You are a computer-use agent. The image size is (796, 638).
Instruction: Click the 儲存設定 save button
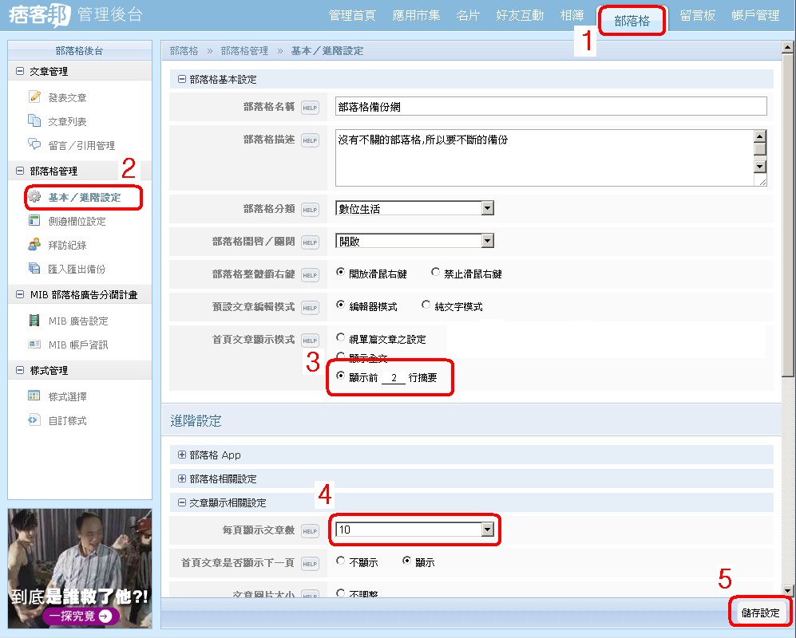(760, 612)
